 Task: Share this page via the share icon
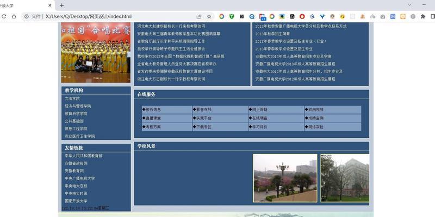[x=198, y=17]
